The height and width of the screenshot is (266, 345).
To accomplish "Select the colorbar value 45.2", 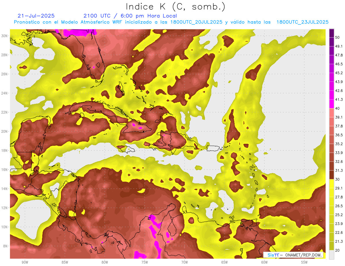I will (x=339, y=73).
